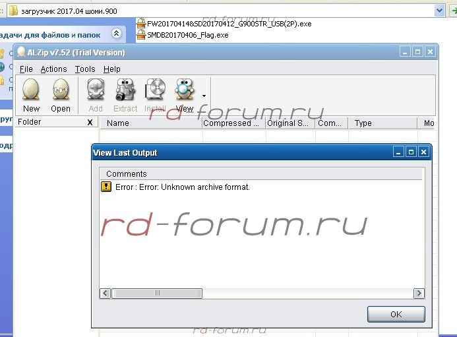Click the View toolbar icon
Image resolution: width=457 pixels, height=337 pixels.
tap(184, 89)
